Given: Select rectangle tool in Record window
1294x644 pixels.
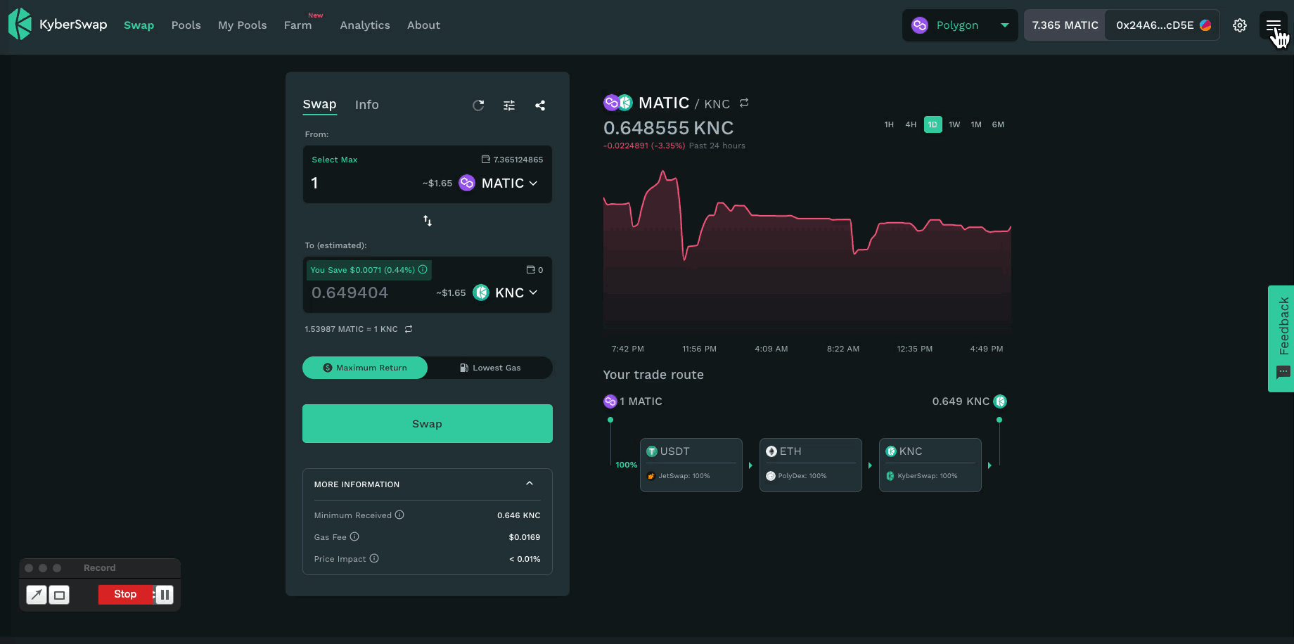Looking at the screenshot, I should pos(60,595).
